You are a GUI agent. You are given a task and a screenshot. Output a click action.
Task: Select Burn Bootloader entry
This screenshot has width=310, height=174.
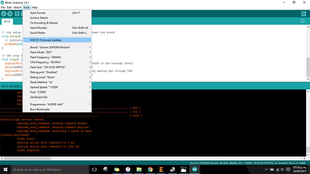click(57, 109)
